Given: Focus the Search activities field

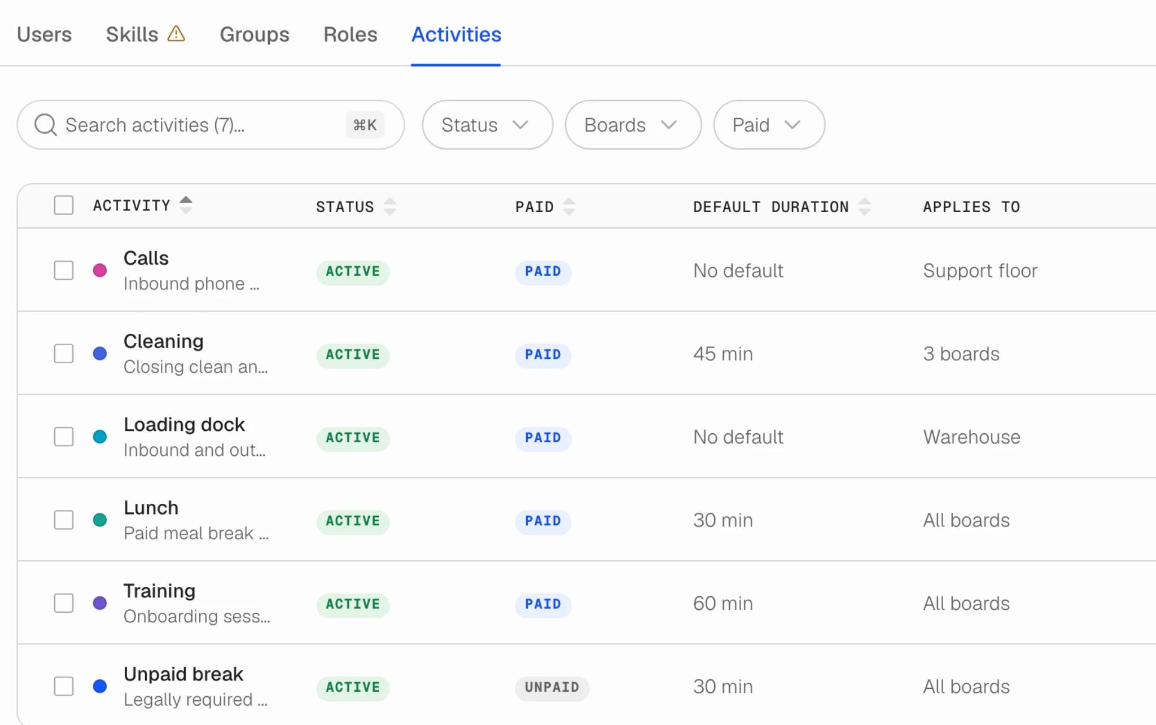Looking at the screenshot, I should pyautogui.click(x=211, y=125).
